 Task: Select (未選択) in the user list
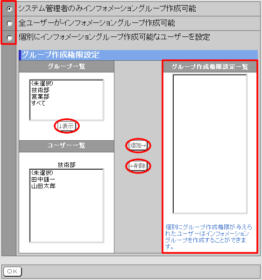click(x=42, y=172)
